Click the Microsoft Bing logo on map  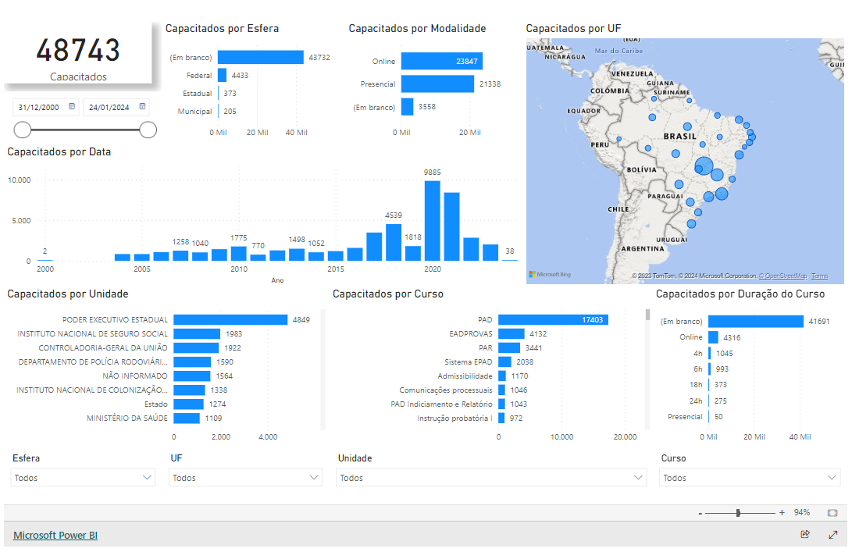pyautogui.click(x=550, y=275)
